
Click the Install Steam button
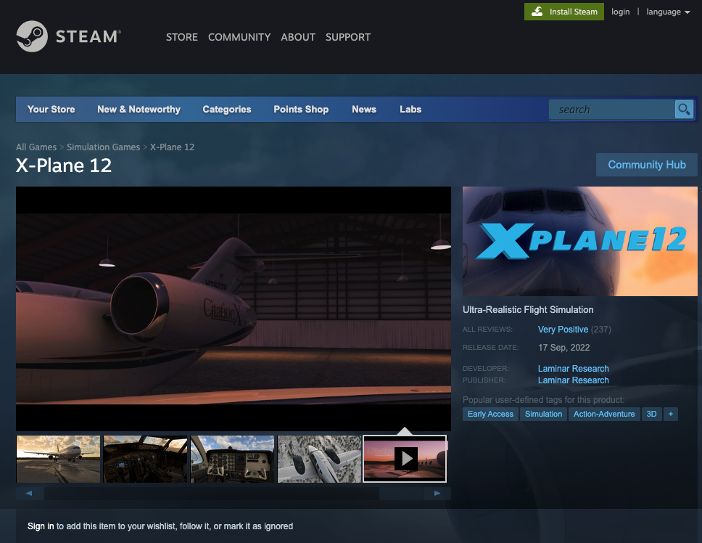564,12
